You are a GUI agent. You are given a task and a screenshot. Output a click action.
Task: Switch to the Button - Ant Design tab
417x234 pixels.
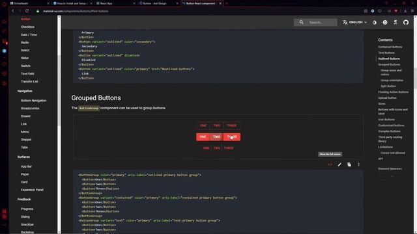click(x=158, y=3)
